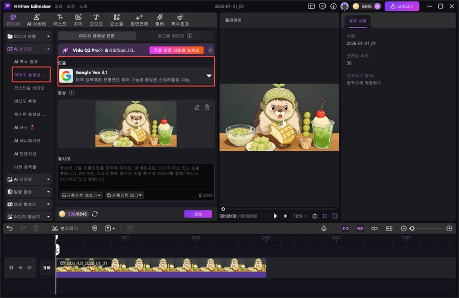Screen dimensions: 459x298
Task: Expand the 미디어 은행 section
Action: [29, 36]
